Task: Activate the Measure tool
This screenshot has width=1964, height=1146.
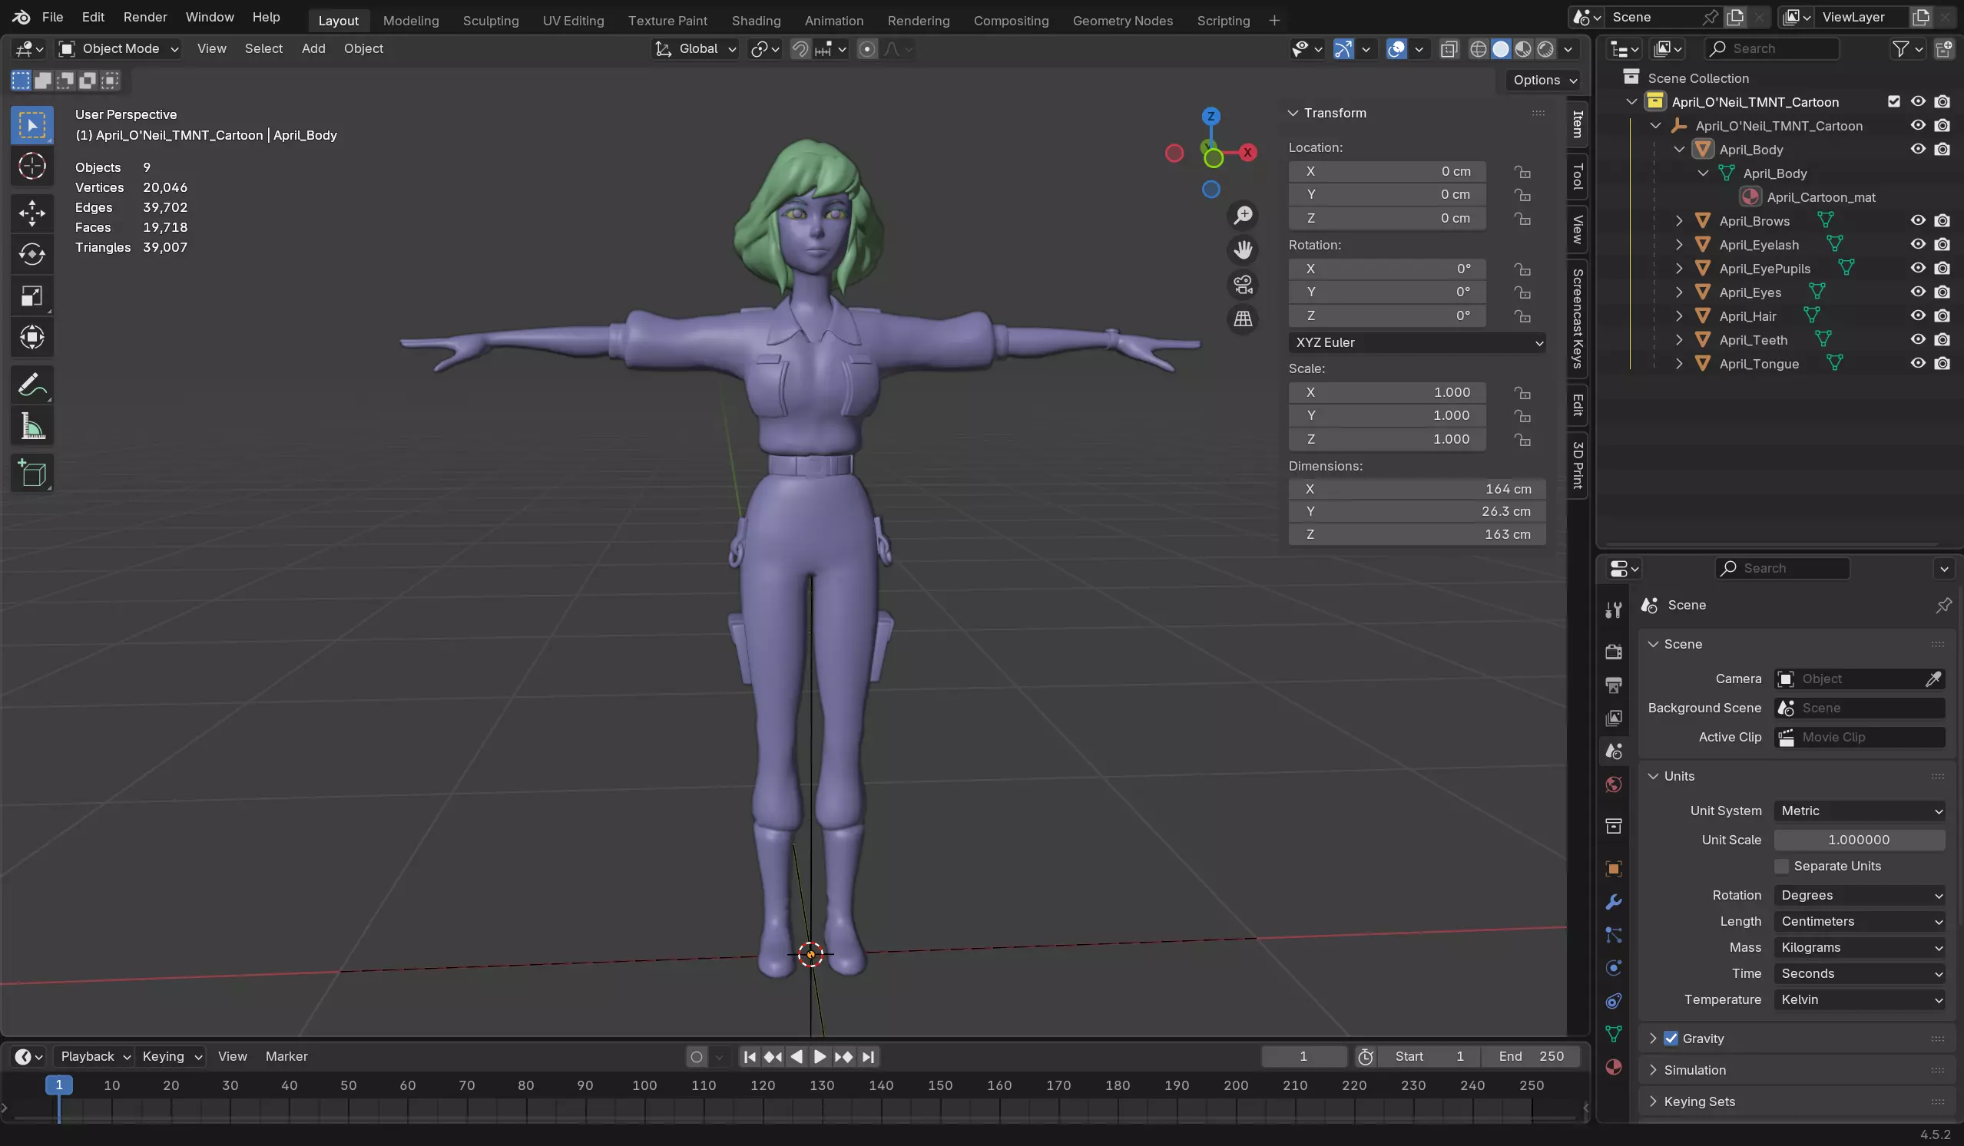Action: 32,426
